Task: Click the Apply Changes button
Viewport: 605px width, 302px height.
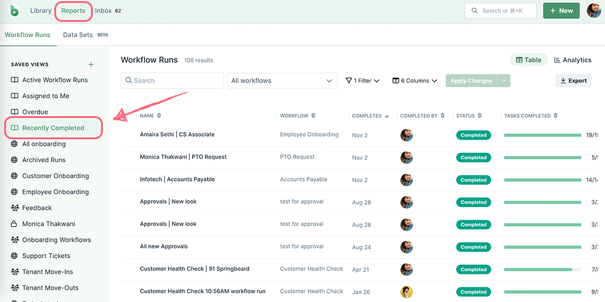Action: pos(471,80)
